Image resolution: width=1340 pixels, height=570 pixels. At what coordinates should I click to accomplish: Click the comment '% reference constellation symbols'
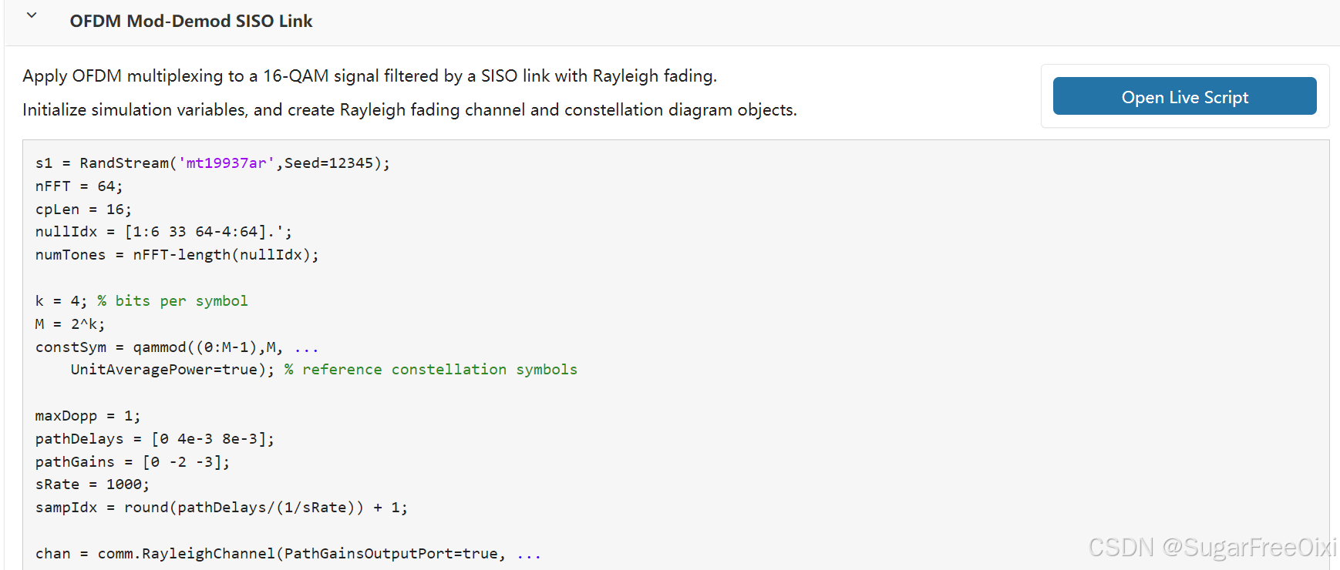(x=431, y=370)
